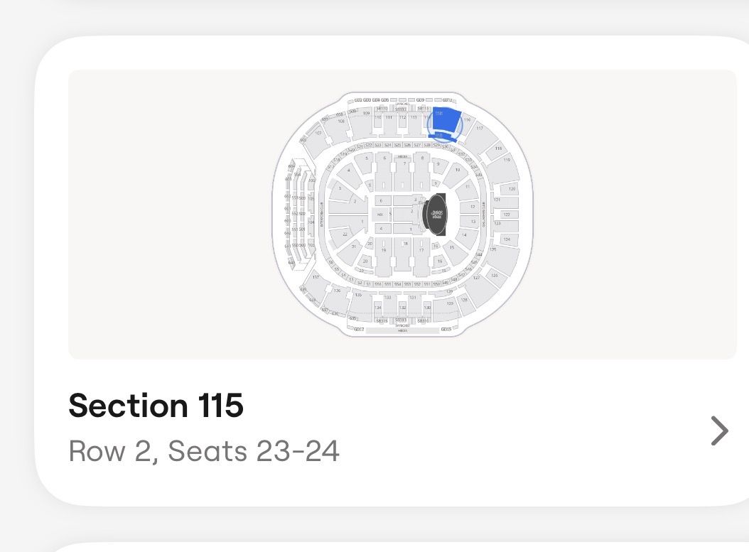Image resolution: width=749 pixels, height=552 pixels.
Task: Click the Section 115 heading
Action: coord(156,406)
